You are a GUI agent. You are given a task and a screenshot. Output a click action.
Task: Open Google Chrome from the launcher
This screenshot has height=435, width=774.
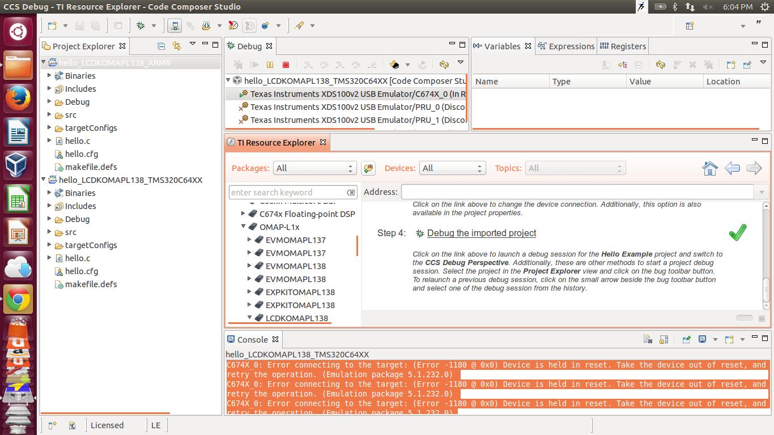[18, 300]
